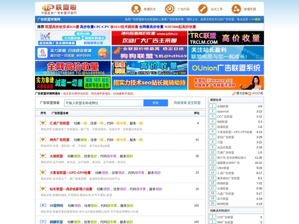
Task: Open the 招实力技术seo站长跳转劫持 banner
Action: [x=149, y=83]
